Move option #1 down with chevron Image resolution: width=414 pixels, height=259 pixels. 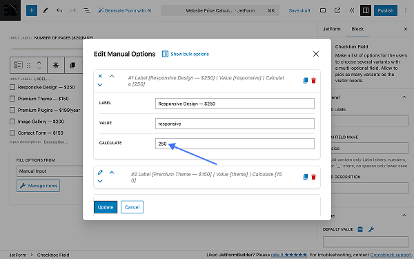pyautogui.click(x=100, y=85)
